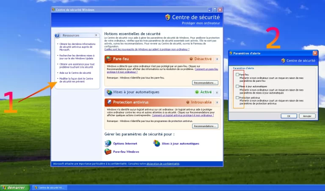Open Obtenir les dernières informations antivirus link
325x191 pixels.
77,47
